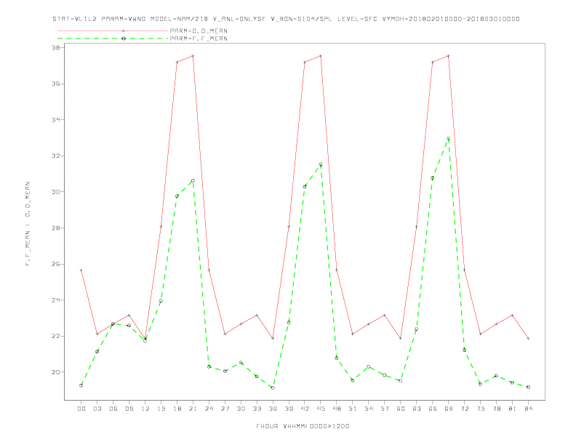This screenshot has height=445, width=576.
Task: Click x-axis tick label 18
Action: click(x=177, y=409)
